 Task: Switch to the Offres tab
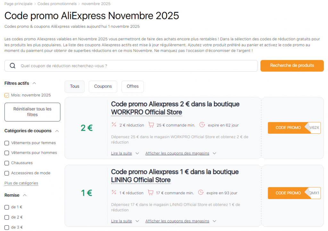point(133,86)
